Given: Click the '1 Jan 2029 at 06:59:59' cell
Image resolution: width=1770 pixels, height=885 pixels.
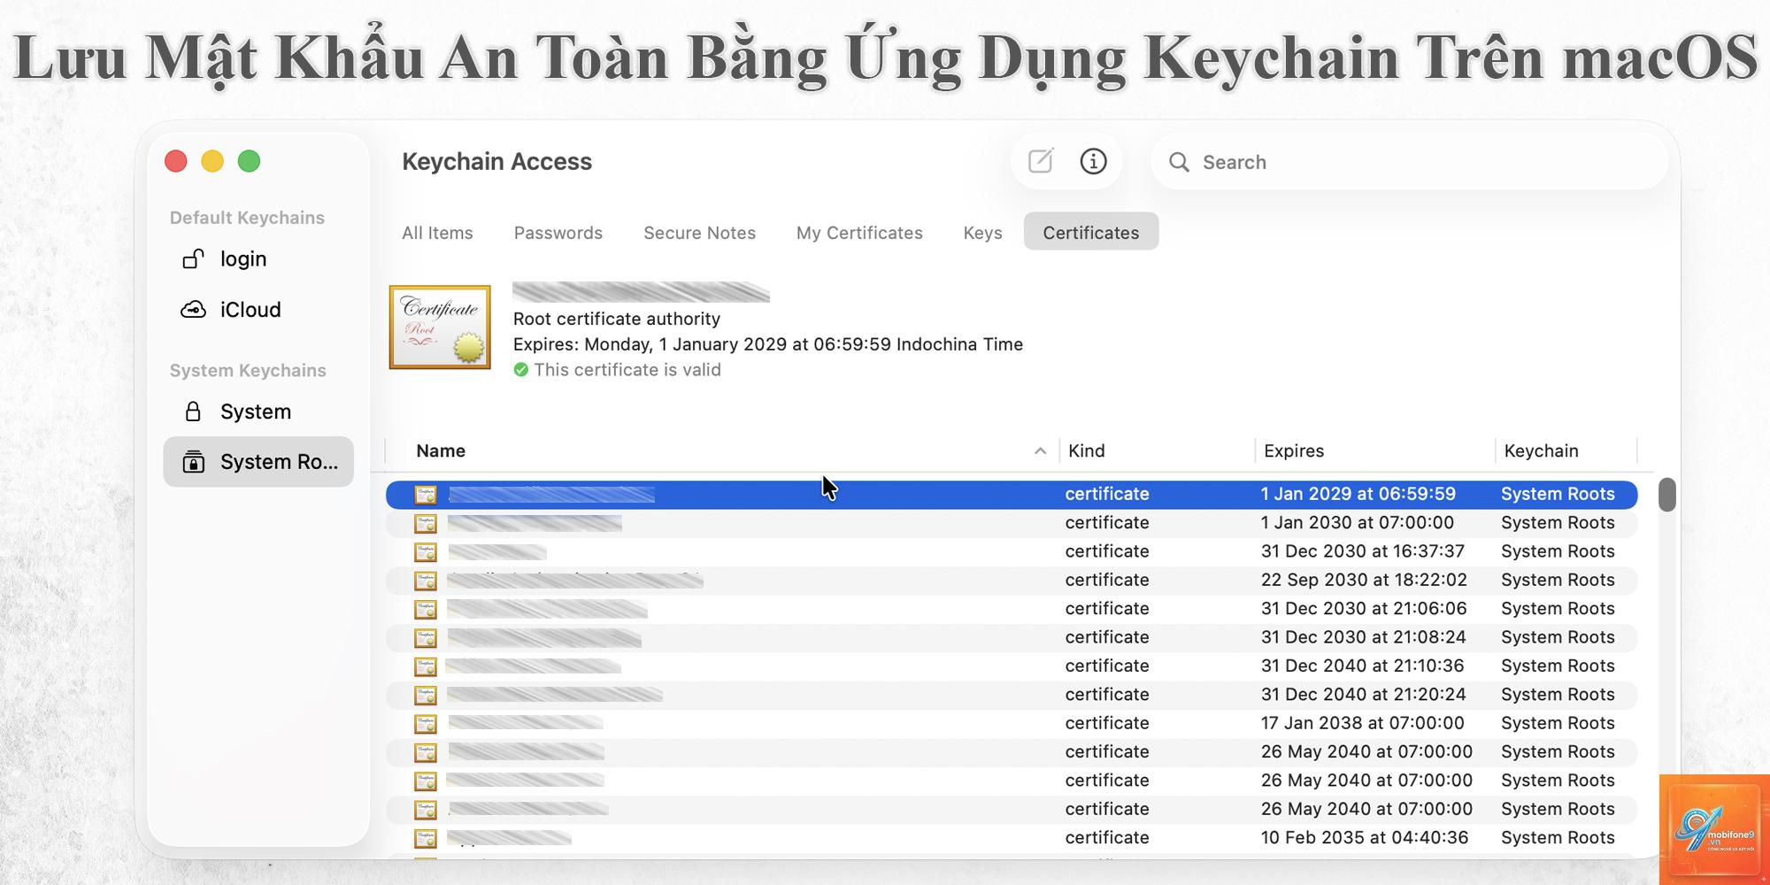Looking at the screenshot, I should [x=1358, y=494].
